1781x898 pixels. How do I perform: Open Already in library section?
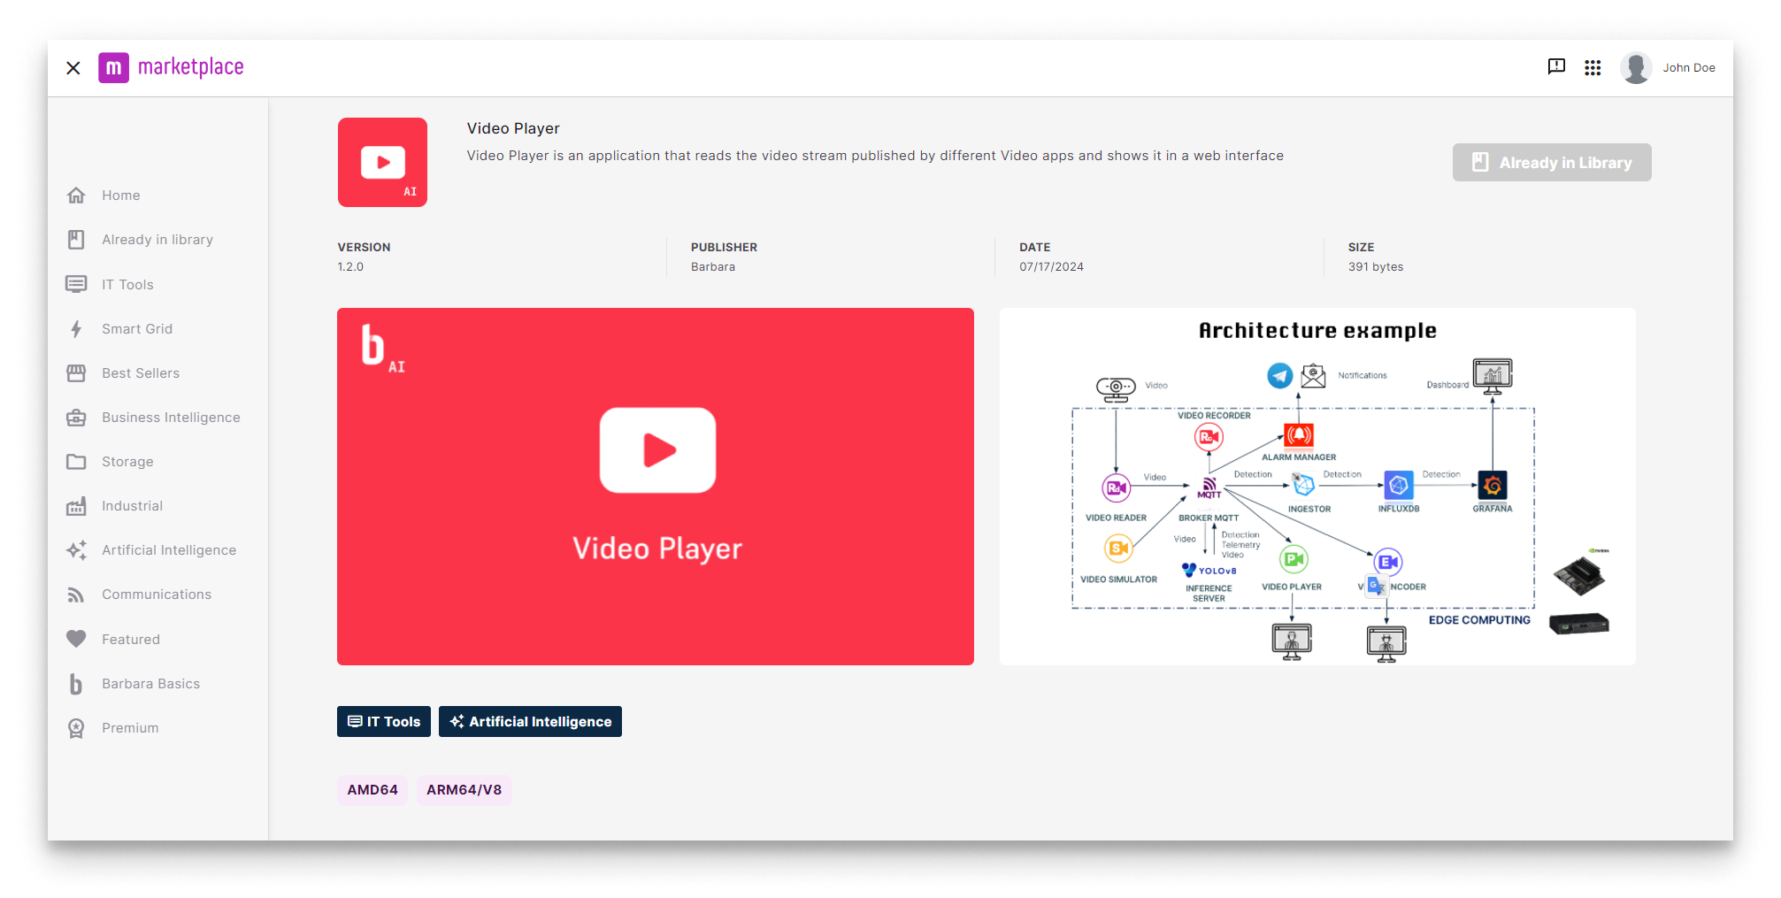pos(157,239)
